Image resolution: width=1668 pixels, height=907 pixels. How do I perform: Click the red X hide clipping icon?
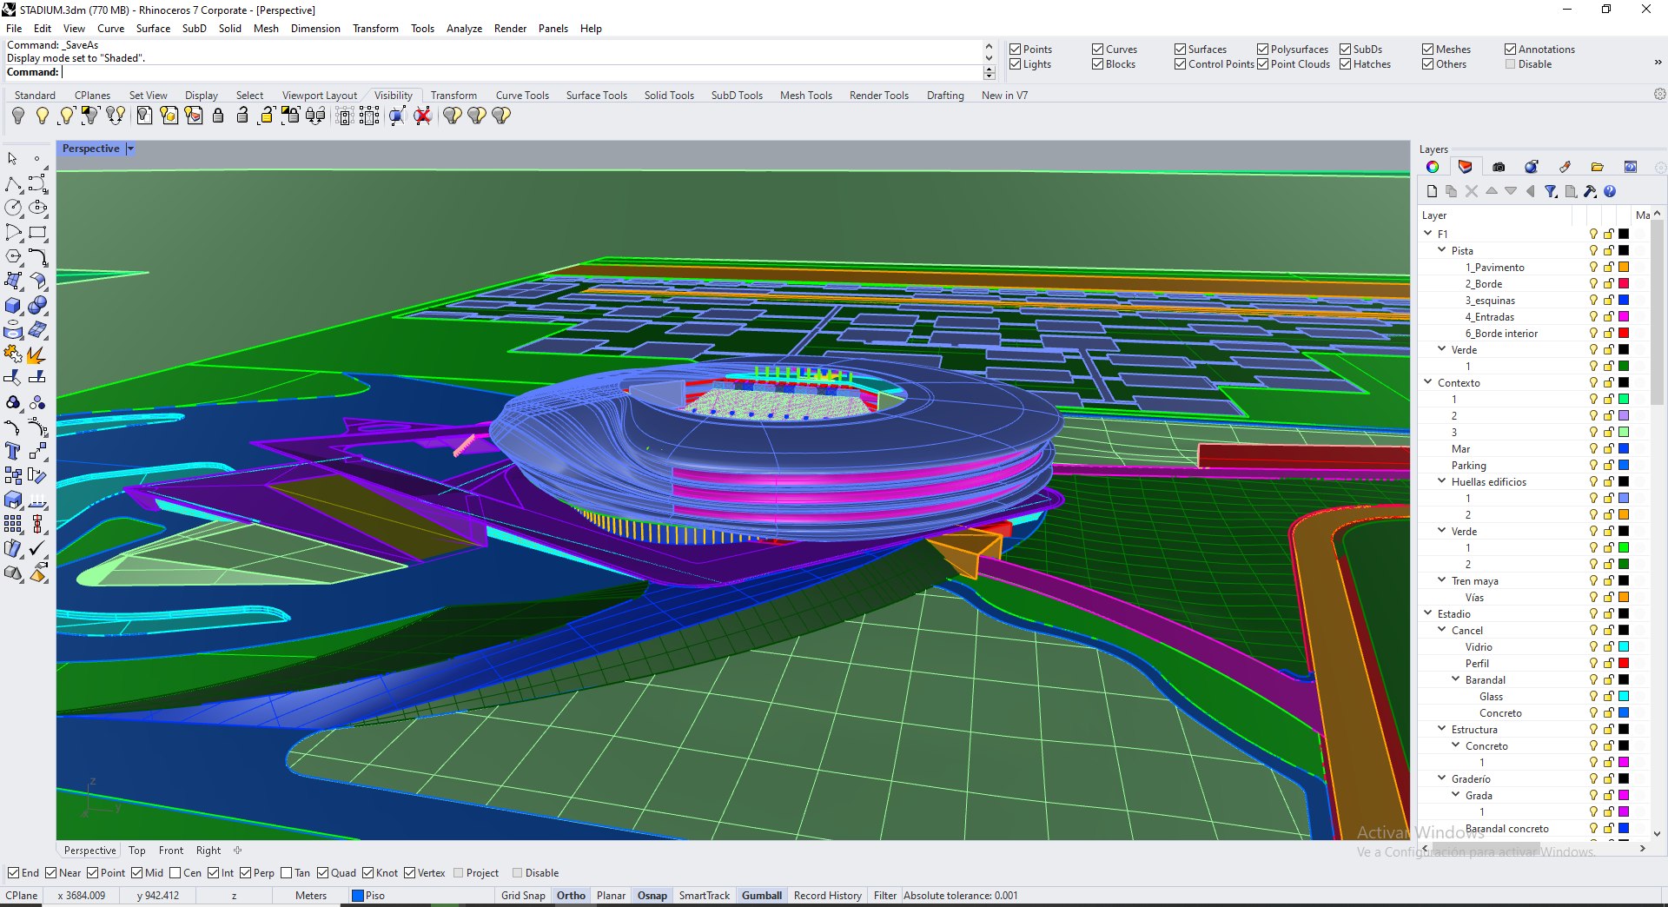423,116
